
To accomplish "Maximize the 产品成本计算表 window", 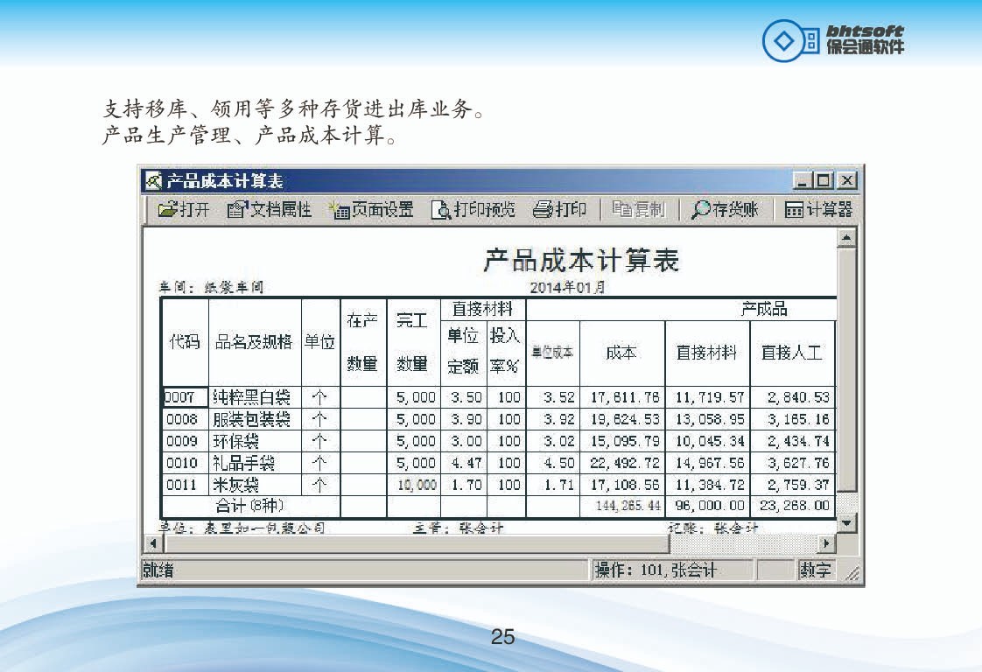I will [824, 181].
